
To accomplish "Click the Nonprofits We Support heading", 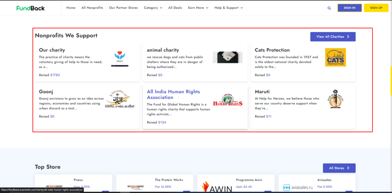I will pos(66,36).
